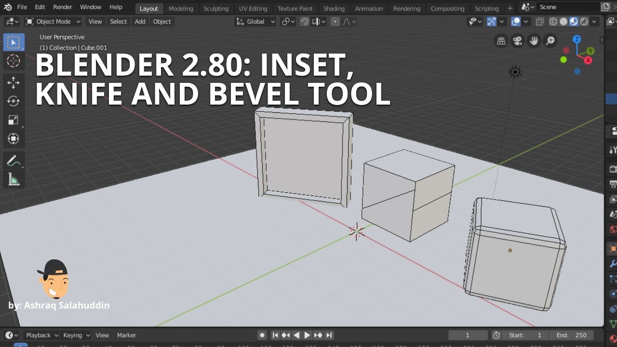This screenshot has width=617, height=347.
Task: Open the timeline Playback dropdown
Action: click(x=41, y=335)
